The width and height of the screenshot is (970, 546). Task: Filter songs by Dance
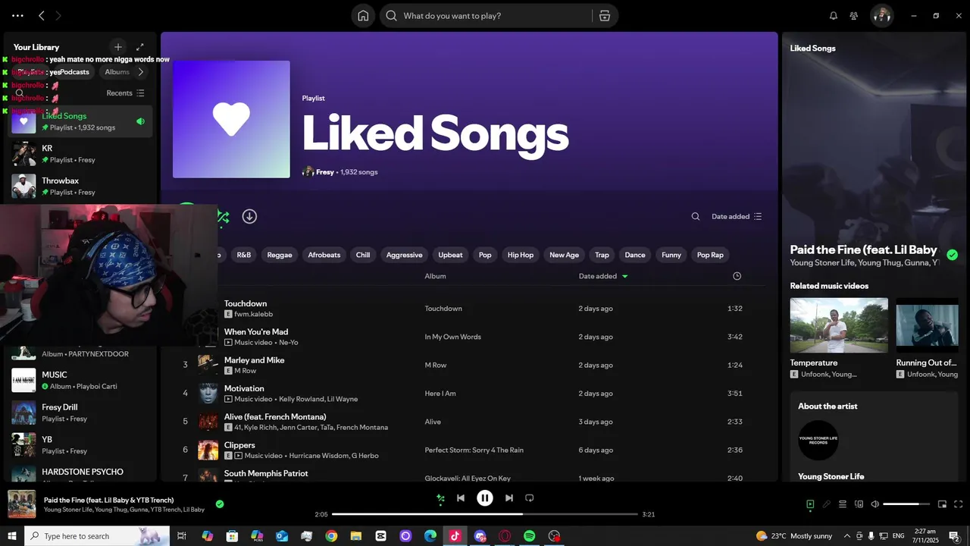click(x=635, y=255)
